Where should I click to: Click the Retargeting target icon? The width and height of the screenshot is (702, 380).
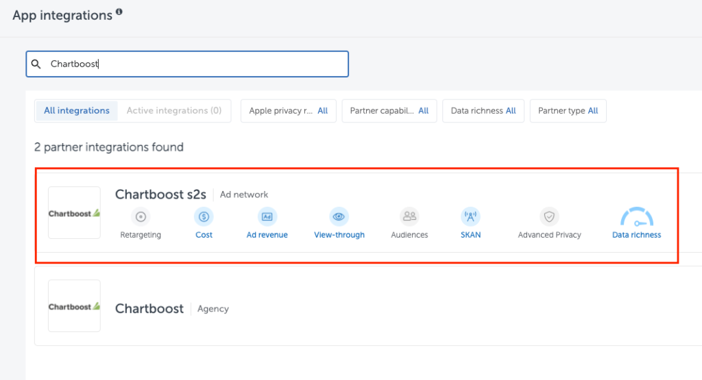(x=141, y=217)
